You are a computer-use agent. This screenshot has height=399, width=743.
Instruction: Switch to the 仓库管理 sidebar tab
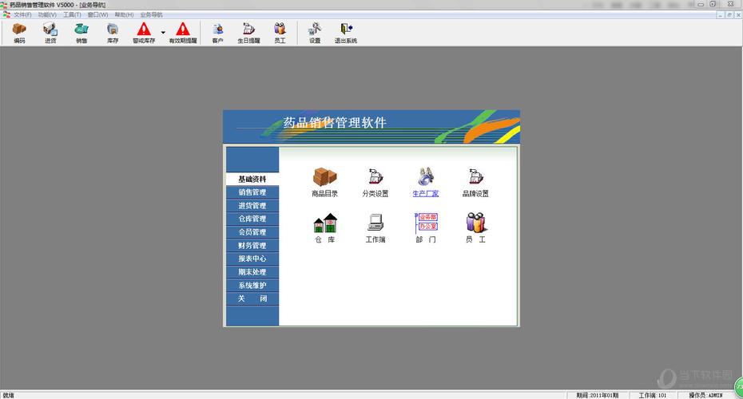[x=252, y=219]
